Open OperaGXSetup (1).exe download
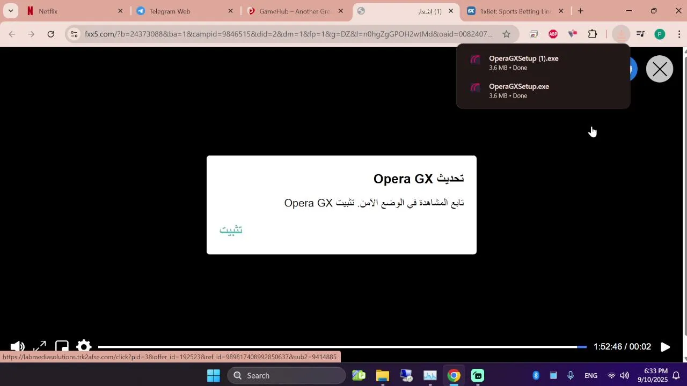 (543, 63)
